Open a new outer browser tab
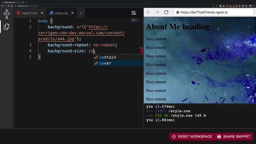256x144 pixels. (27, 2)
